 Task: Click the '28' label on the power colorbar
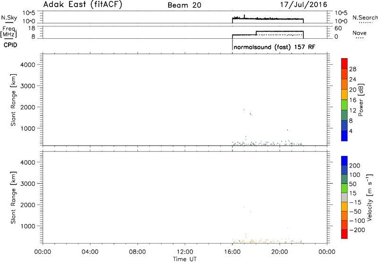(x=352, y=69)
